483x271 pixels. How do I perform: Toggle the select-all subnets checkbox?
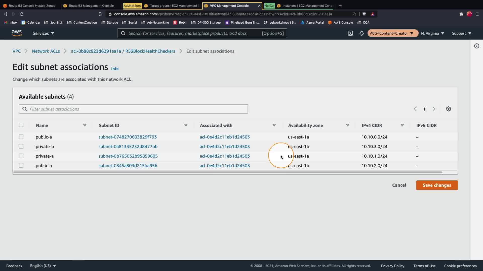tap(21, 125)
